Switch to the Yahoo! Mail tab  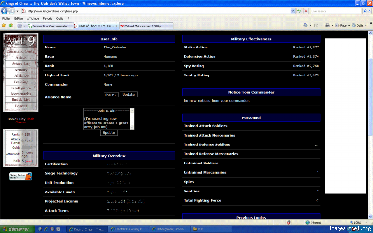pos(142,26)
